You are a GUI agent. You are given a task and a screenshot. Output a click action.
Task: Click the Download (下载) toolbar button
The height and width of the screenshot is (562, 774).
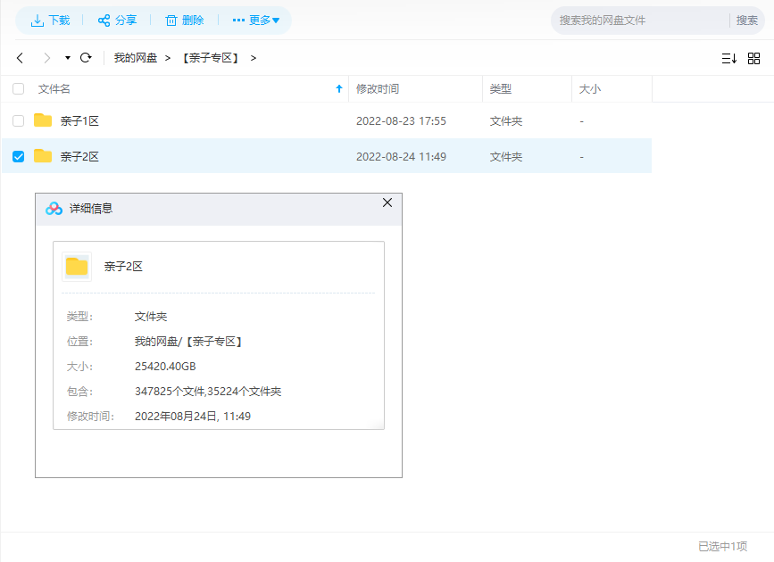click(x=50, y=20)
